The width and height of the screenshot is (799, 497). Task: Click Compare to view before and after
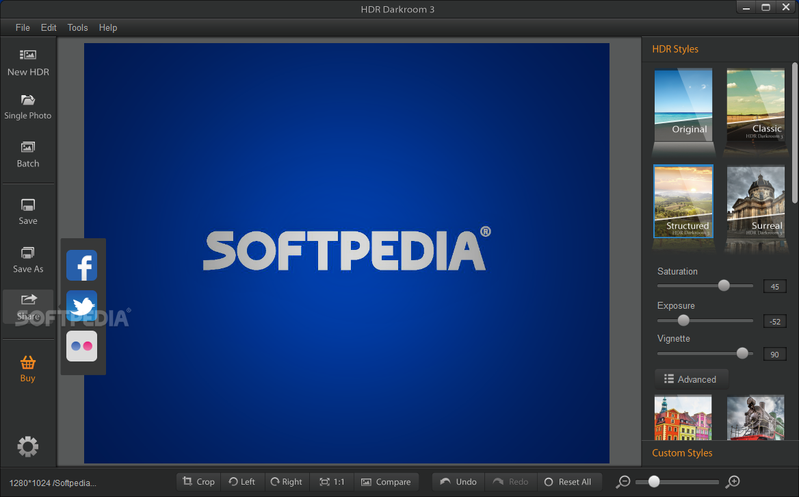coord(387,482)
